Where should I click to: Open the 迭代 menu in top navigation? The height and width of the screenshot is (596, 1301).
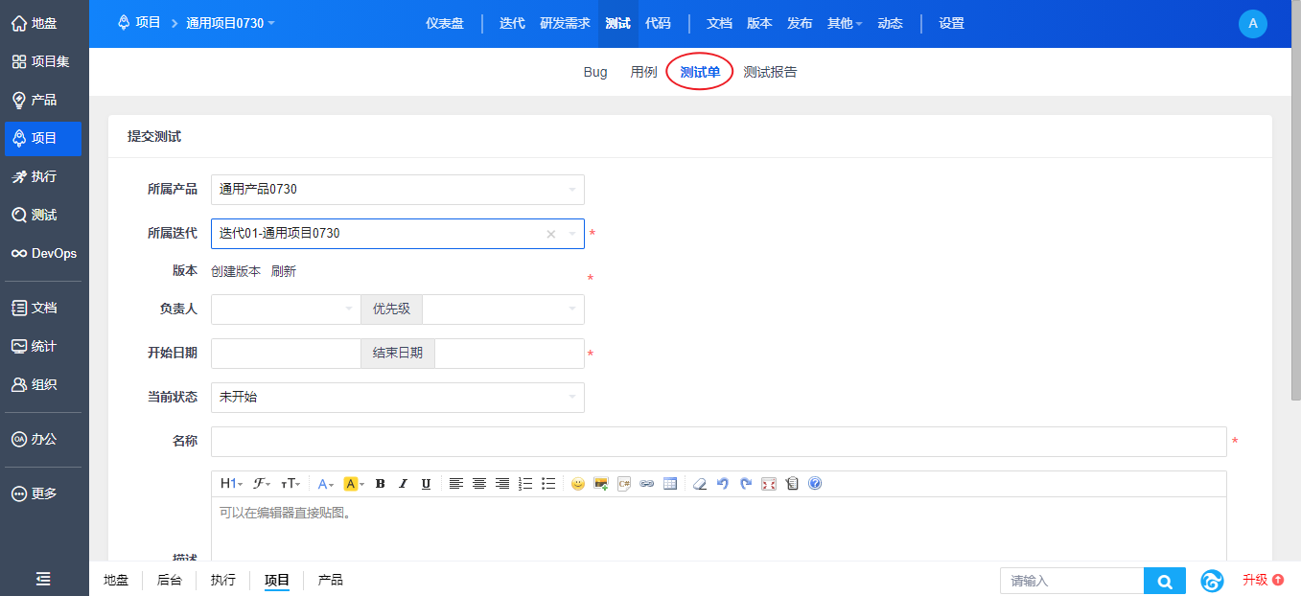coord(512,23)
